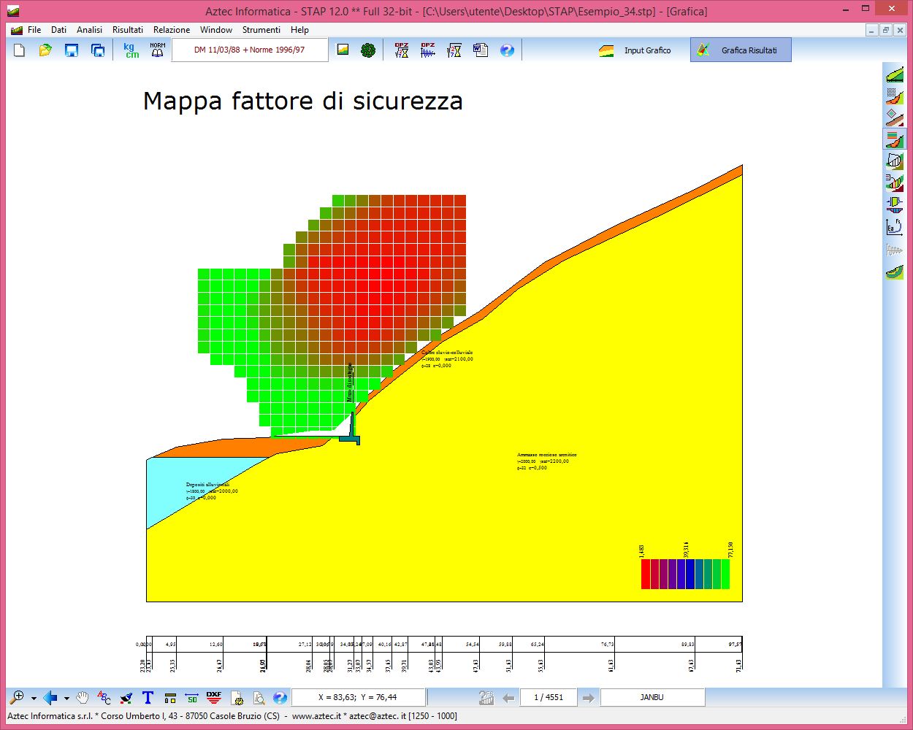Click the Word report export icon
This screenshot has height=730, width=913.
coord(481,50)
